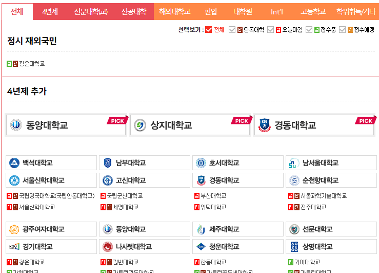Open the 국립군산대학교 link
Viewport: 379px width, 273px height.
click(x=125, y=196)
